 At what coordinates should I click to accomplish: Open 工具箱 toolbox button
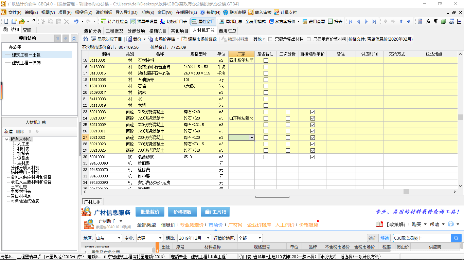pyautogui.click(x=215, y=212)
